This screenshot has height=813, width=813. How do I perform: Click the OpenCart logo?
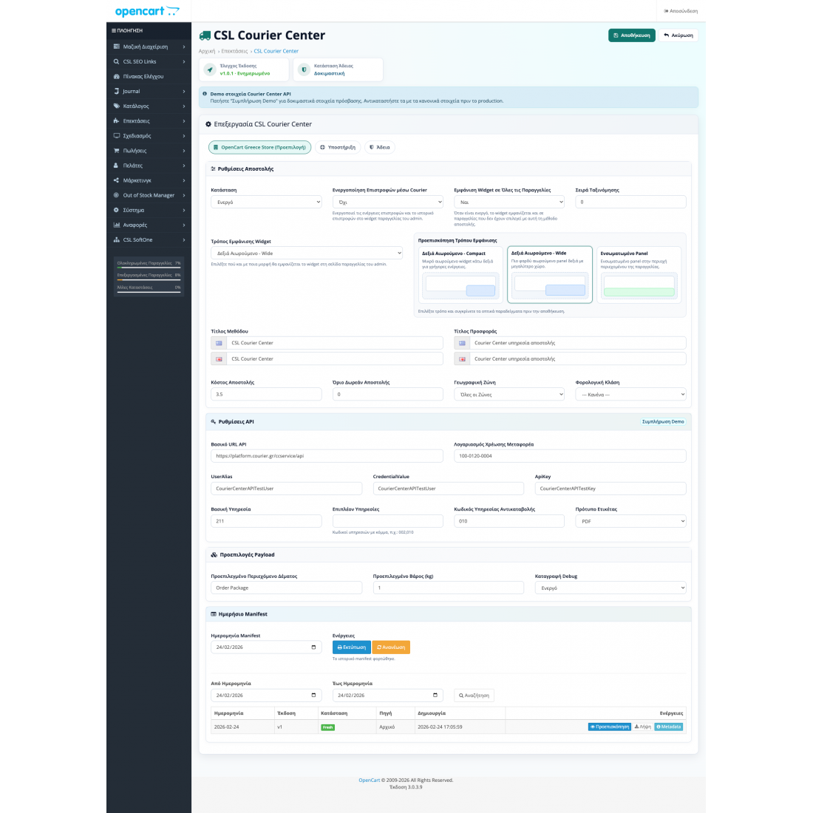(x=147, y=11)
